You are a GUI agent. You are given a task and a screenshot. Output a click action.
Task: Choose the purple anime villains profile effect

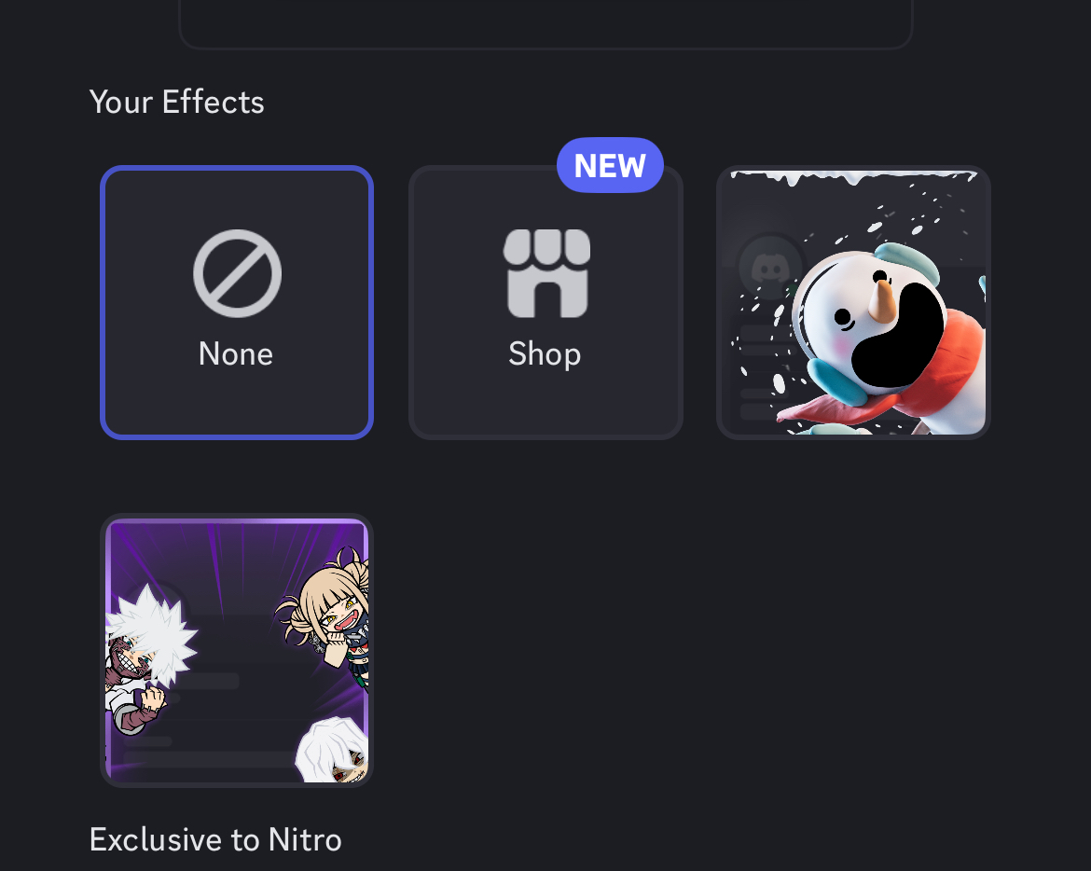pos(237,651)
